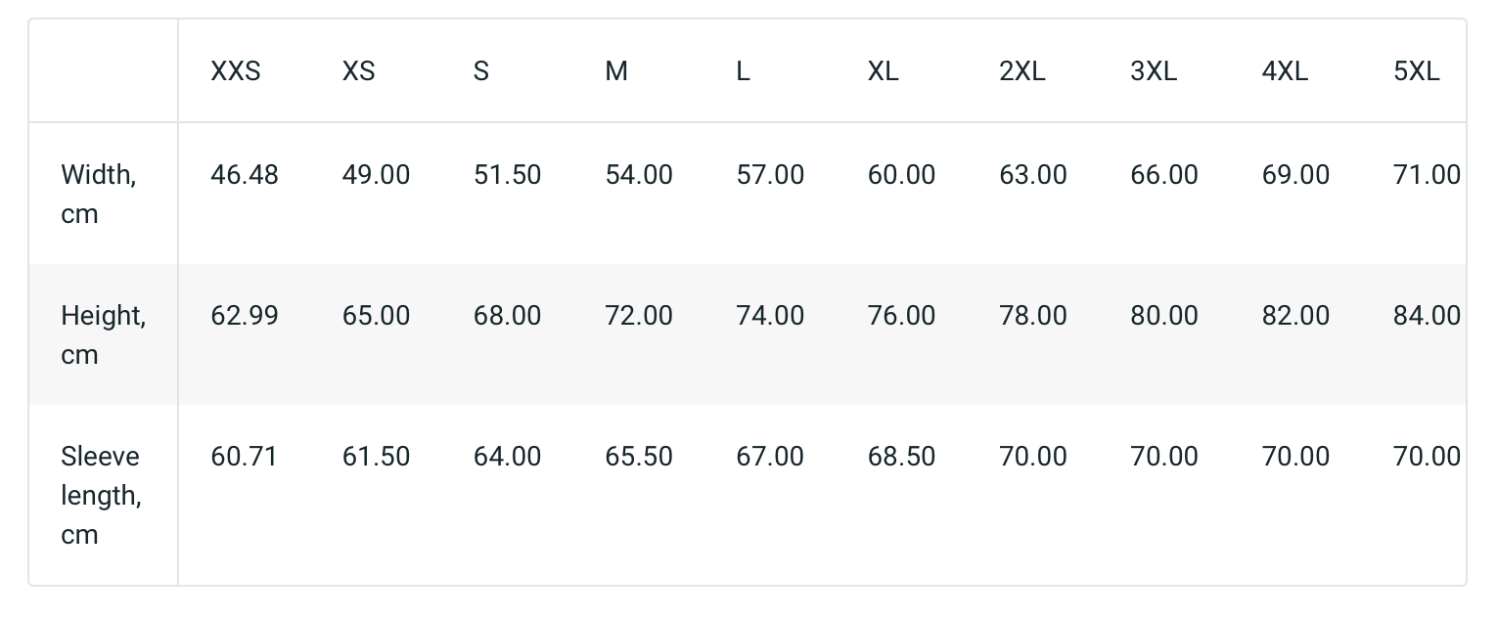
Task: Click the "Sleeve length, cm" row label
Action: click(x=101, y=495)
